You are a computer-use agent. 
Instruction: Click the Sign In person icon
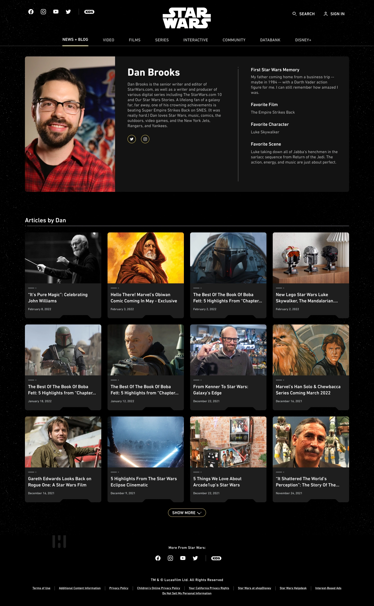pos(325,14)
